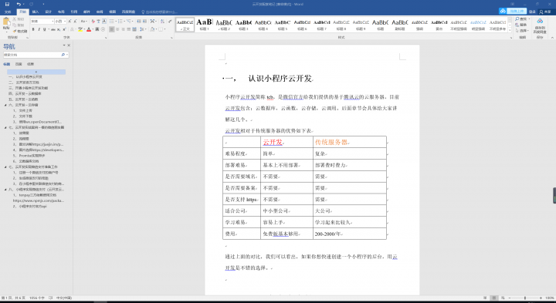Click the 替换 (Replace) button
The image size is (556, 303).
tap(521, 25)
